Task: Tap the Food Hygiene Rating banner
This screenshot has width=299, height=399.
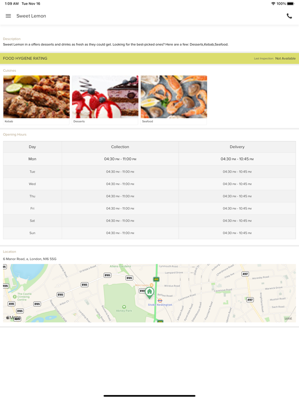Action: coord(149,58)
